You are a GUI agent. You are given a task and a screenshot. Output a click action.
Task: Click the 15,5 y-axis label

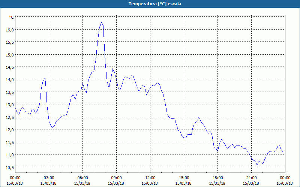point(10,42)
